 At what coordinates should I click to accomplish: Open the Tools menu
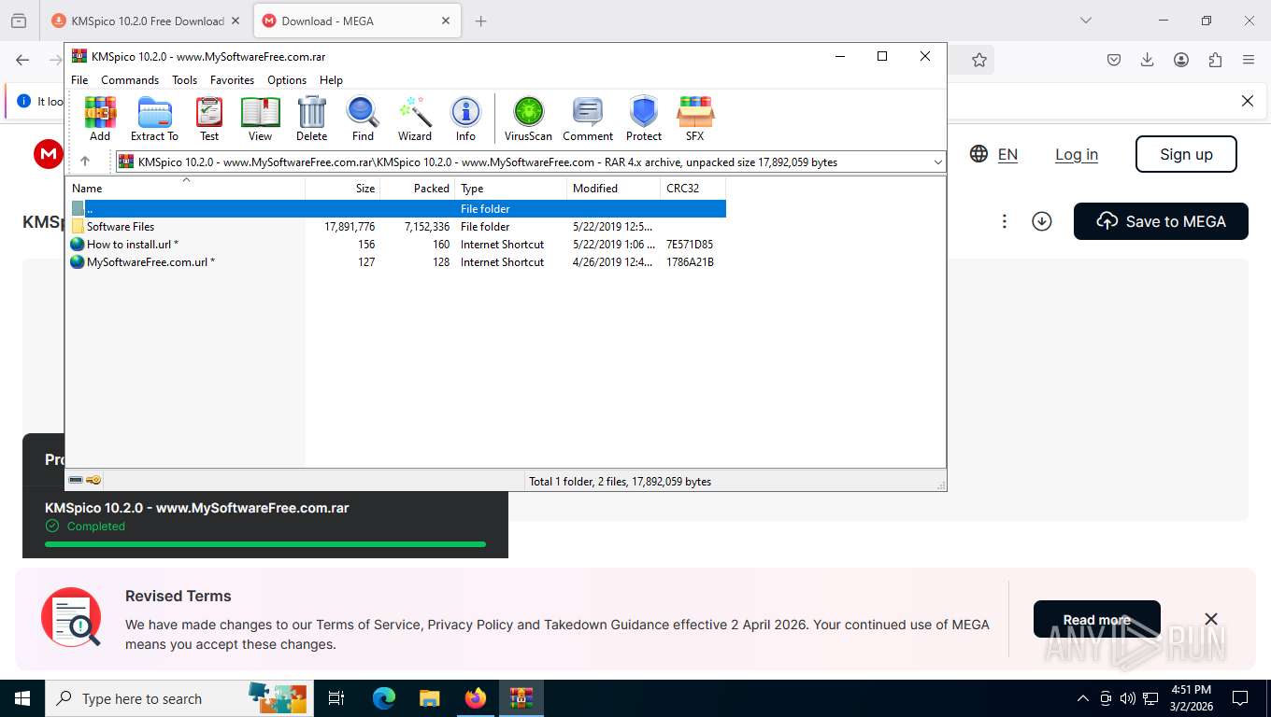[x=184, y=80]
